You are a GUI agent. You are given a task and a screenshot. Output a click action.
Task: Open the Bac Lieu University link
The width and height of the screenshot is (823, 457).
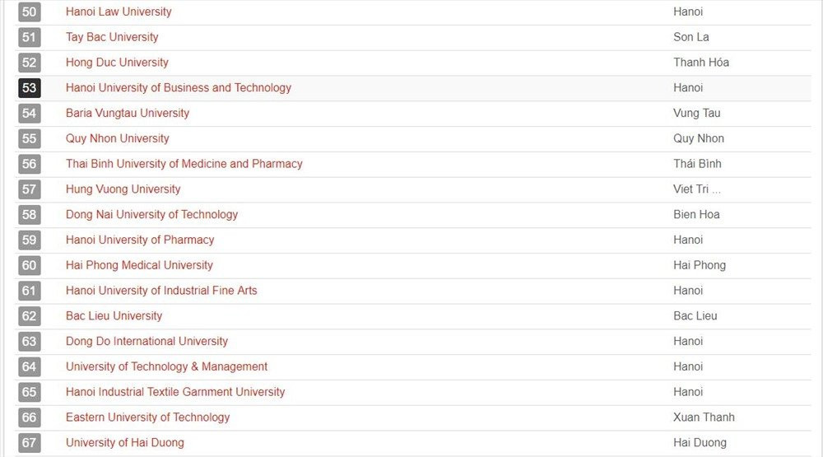(x=114, y=316)
